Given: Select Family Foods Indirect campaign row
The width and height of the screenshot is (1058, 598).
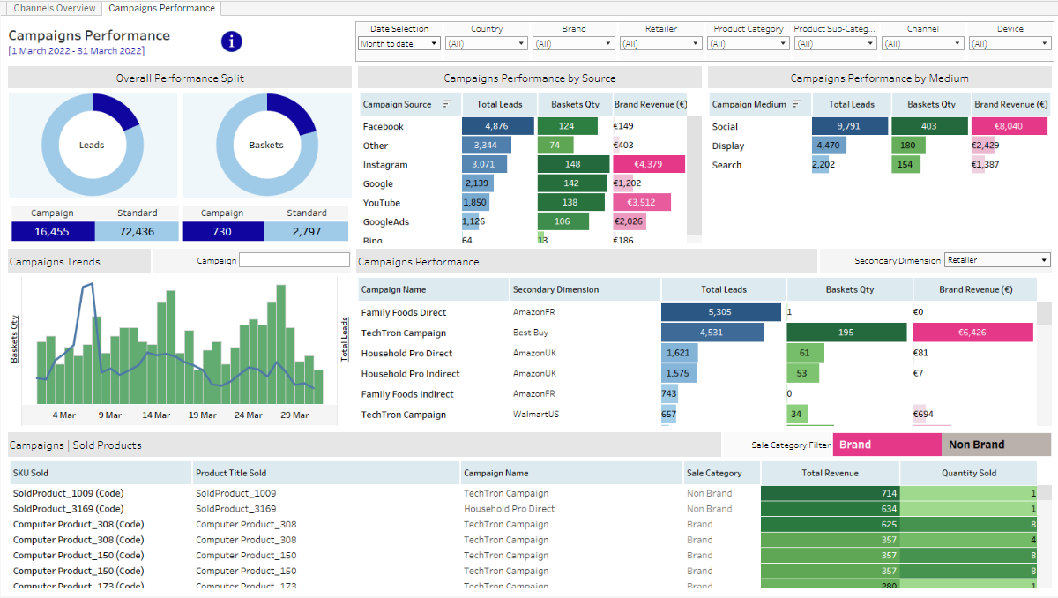Looking at the screenshot, I should [x=407, y=393].
